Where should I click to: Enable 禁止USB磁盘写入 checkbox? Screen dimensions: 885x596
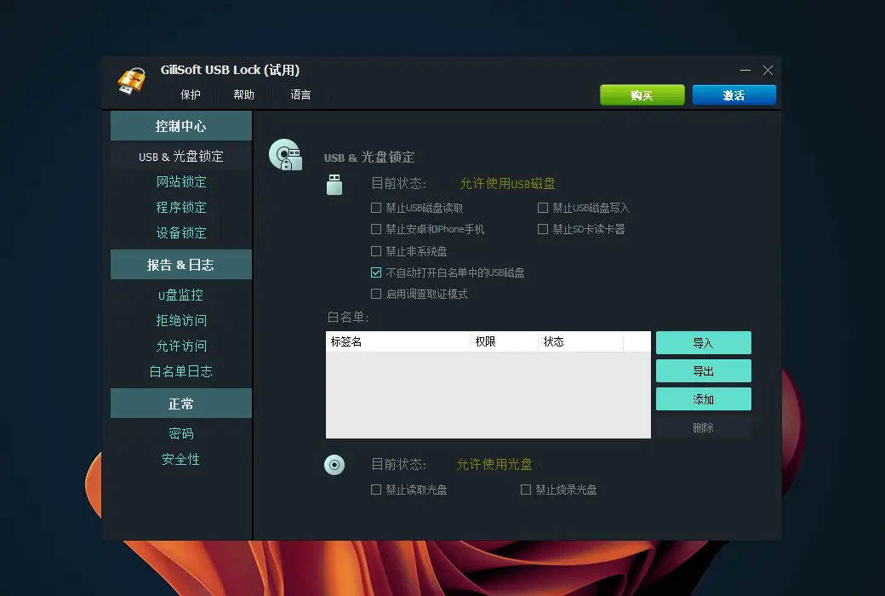point(542,208)
